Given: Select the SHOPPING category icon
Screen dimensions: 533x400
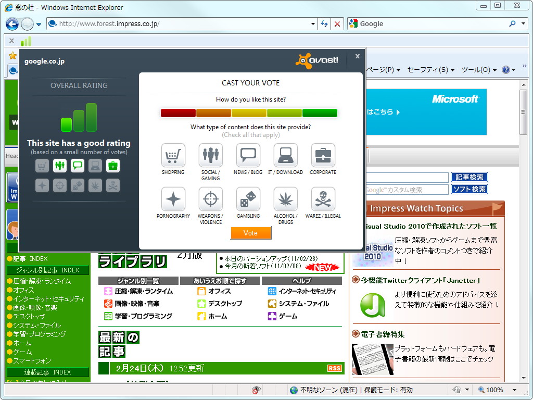Looking at the screenshot, I should (x=173, y=153).
